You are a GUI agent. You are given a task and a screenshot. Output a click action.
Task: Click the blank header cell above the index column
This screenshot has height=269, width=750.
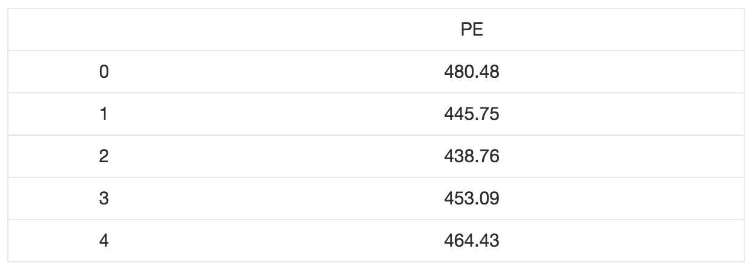pos(103,30)
